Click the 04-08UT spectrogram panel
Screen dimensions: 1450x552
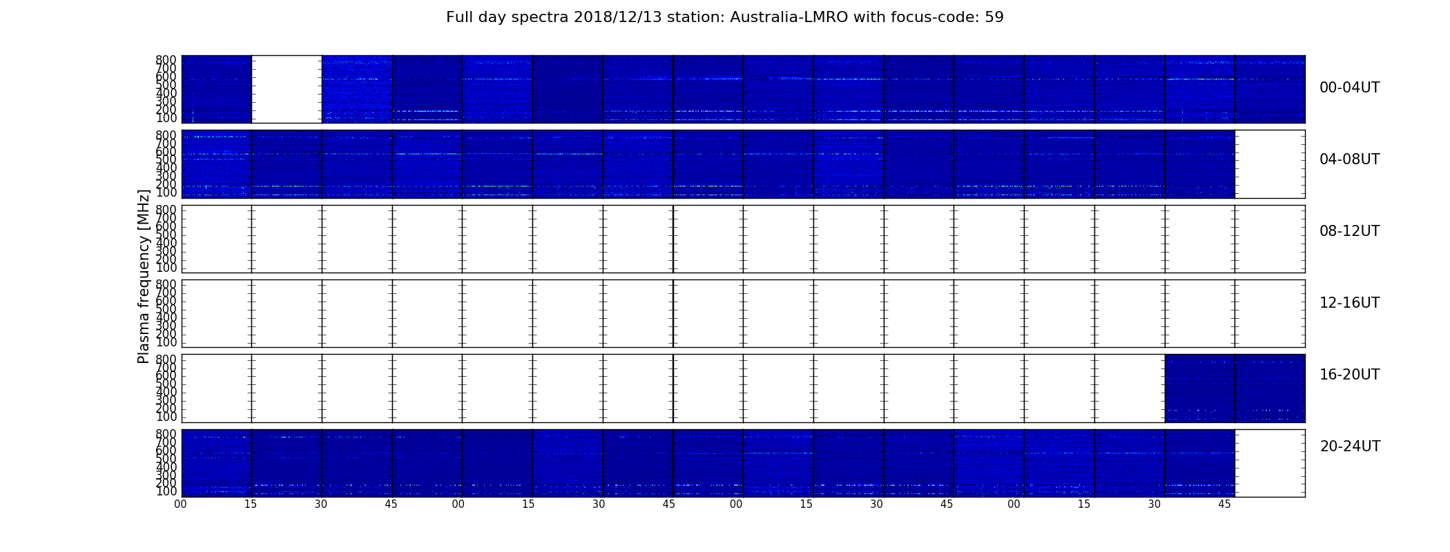[743, 164]
